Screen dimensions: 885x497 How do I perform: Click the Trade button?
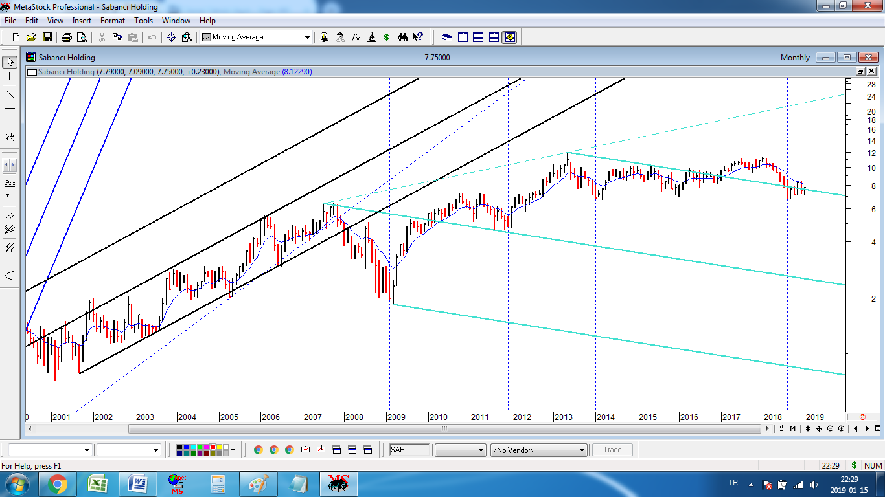click(x=612, y=450)
